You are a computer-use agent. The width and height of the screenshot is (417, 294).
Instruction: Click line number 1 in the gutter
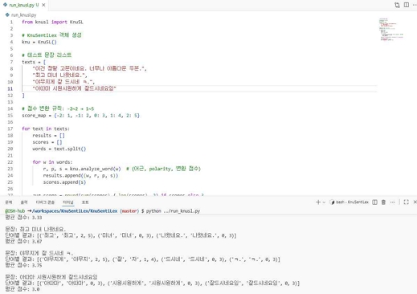11,22
